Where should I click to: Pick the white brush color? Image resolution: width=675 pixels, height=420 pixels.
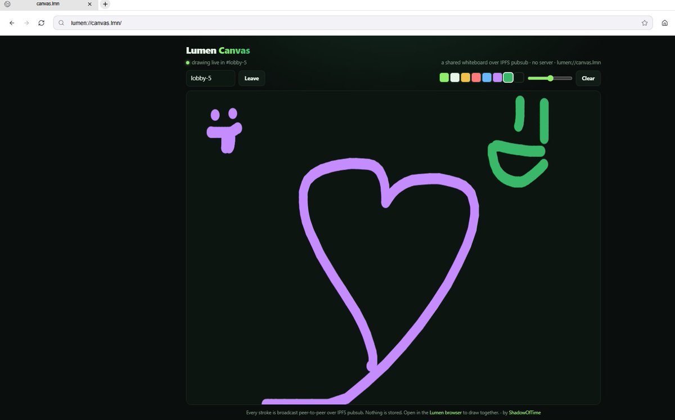455,78
